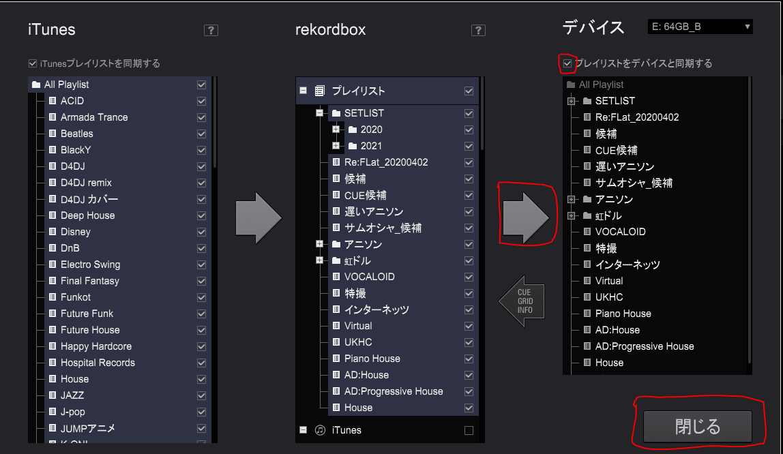
Task: Toggle プレイリストをデバイスと同期する checkbox
Action: coord(567,63)
